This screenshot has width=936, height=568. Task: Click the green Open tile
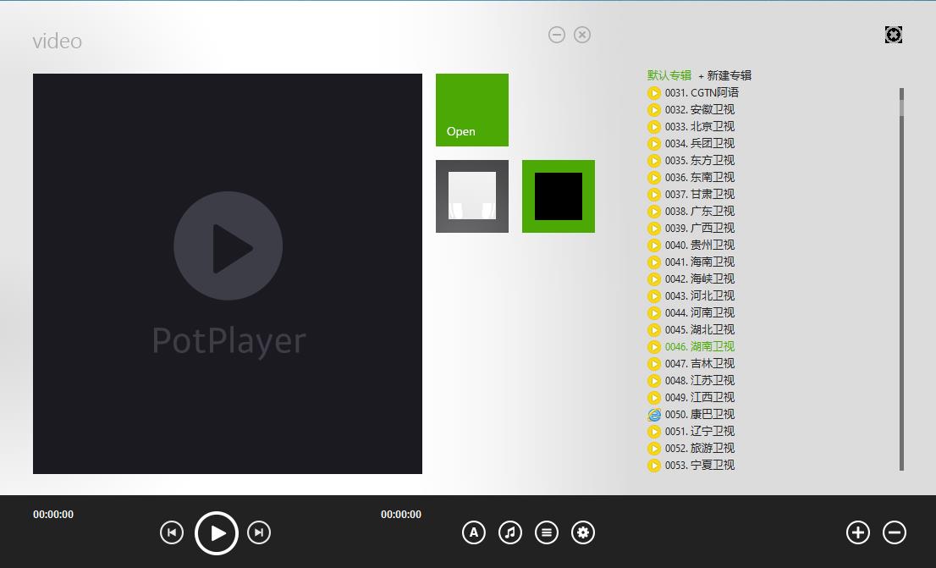coord(472,110)
